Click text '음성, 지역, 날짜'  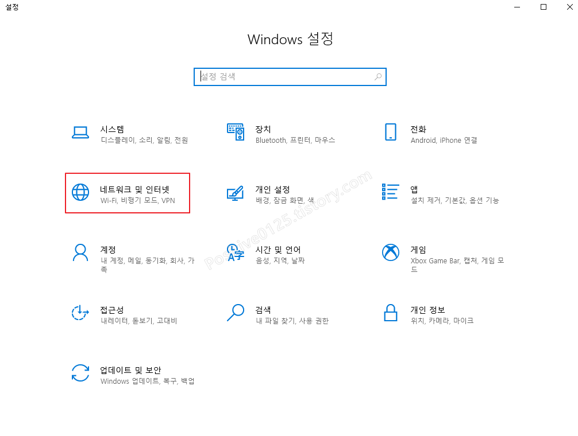pyautogui.click(x=280, y=261)
